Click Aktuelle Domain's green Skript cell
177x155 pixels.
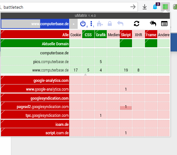tap(126, 43)
